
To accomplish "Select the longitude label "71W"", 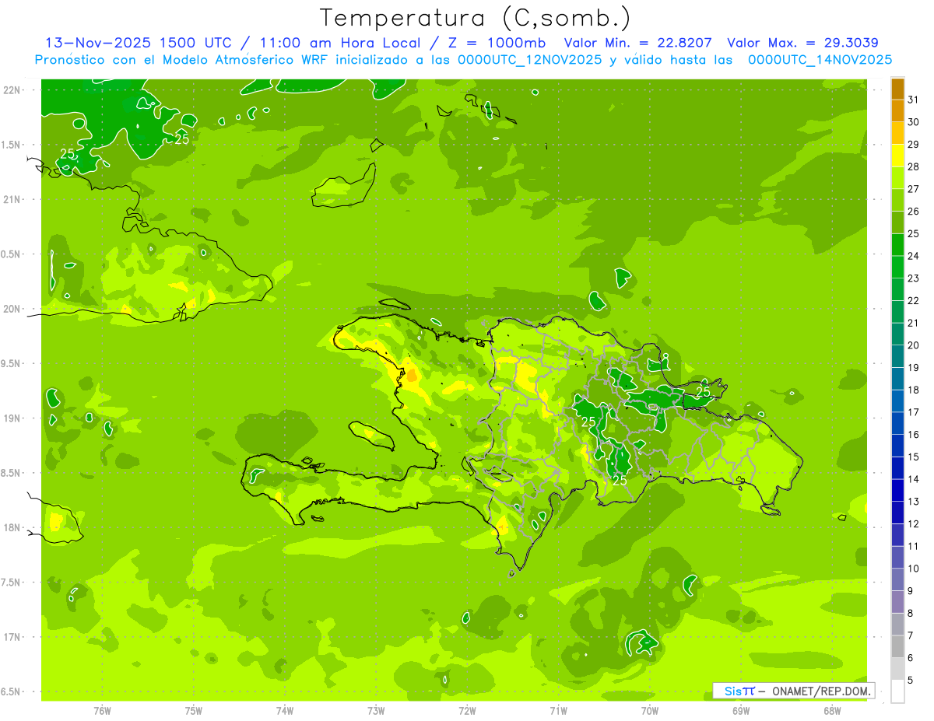I will point(558,710).
